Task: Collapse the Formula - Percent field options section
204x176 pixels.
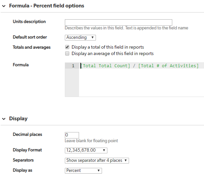Action: click(4, 6)
